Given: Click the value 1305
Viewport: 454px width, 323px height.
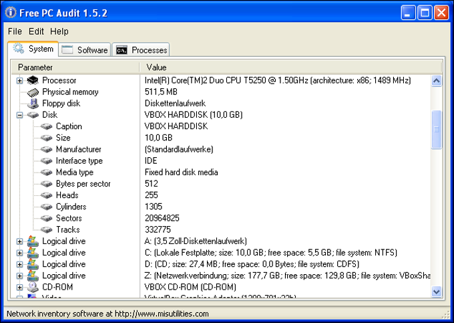Looking at the screenshot, I should [x=154, y=207].
